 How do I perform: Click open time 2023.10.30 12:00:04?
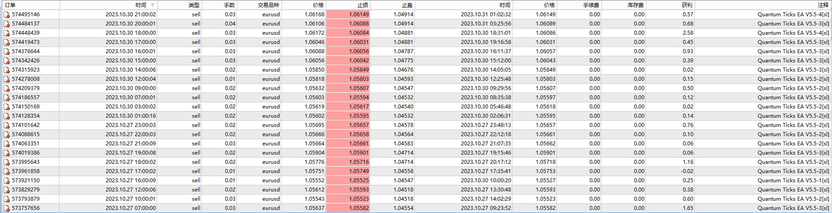coord(130,79)
